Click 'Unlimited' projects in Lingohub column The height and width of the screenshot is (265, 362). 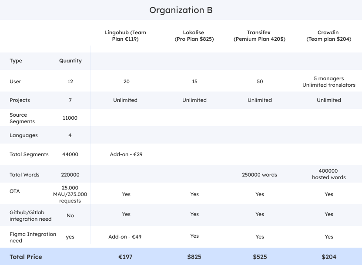click(125, 100)
